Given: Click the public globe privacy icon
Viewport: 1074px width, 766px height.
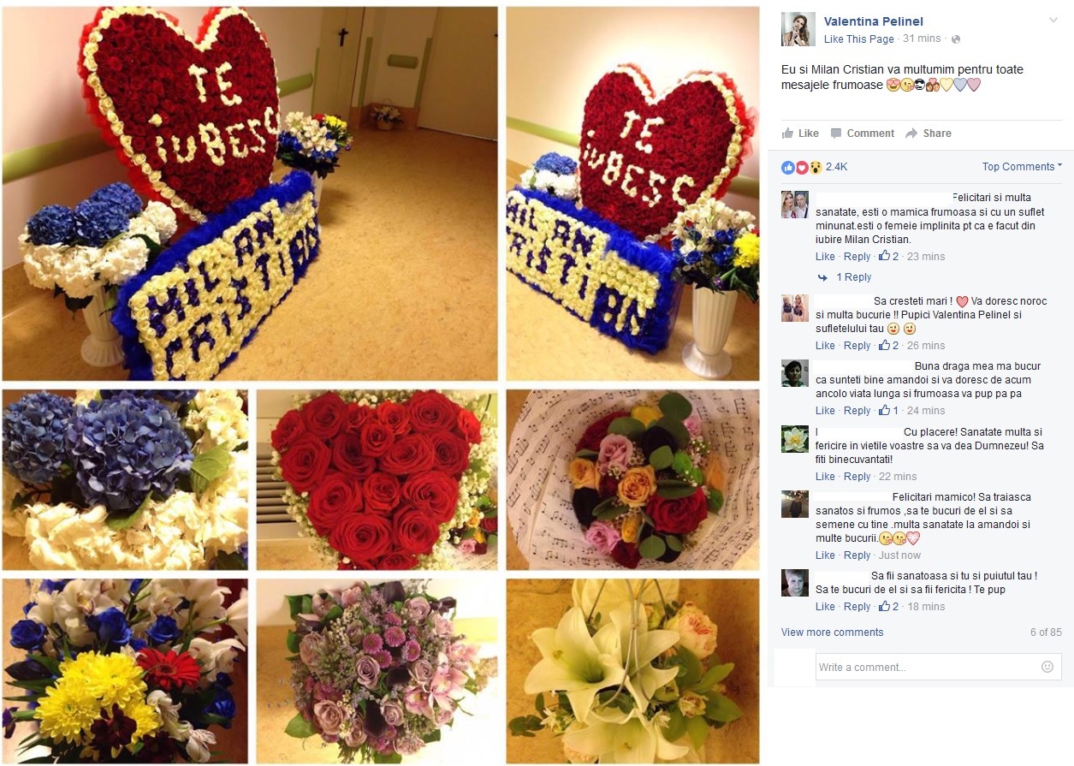Looking at the screenshot, I should coord(956,39).
